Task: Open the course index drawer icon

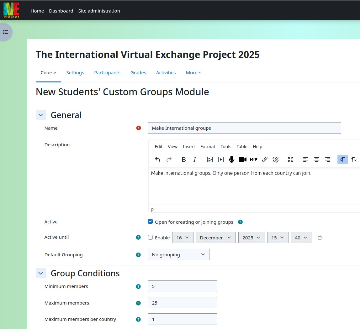Action: pos(6,32)
